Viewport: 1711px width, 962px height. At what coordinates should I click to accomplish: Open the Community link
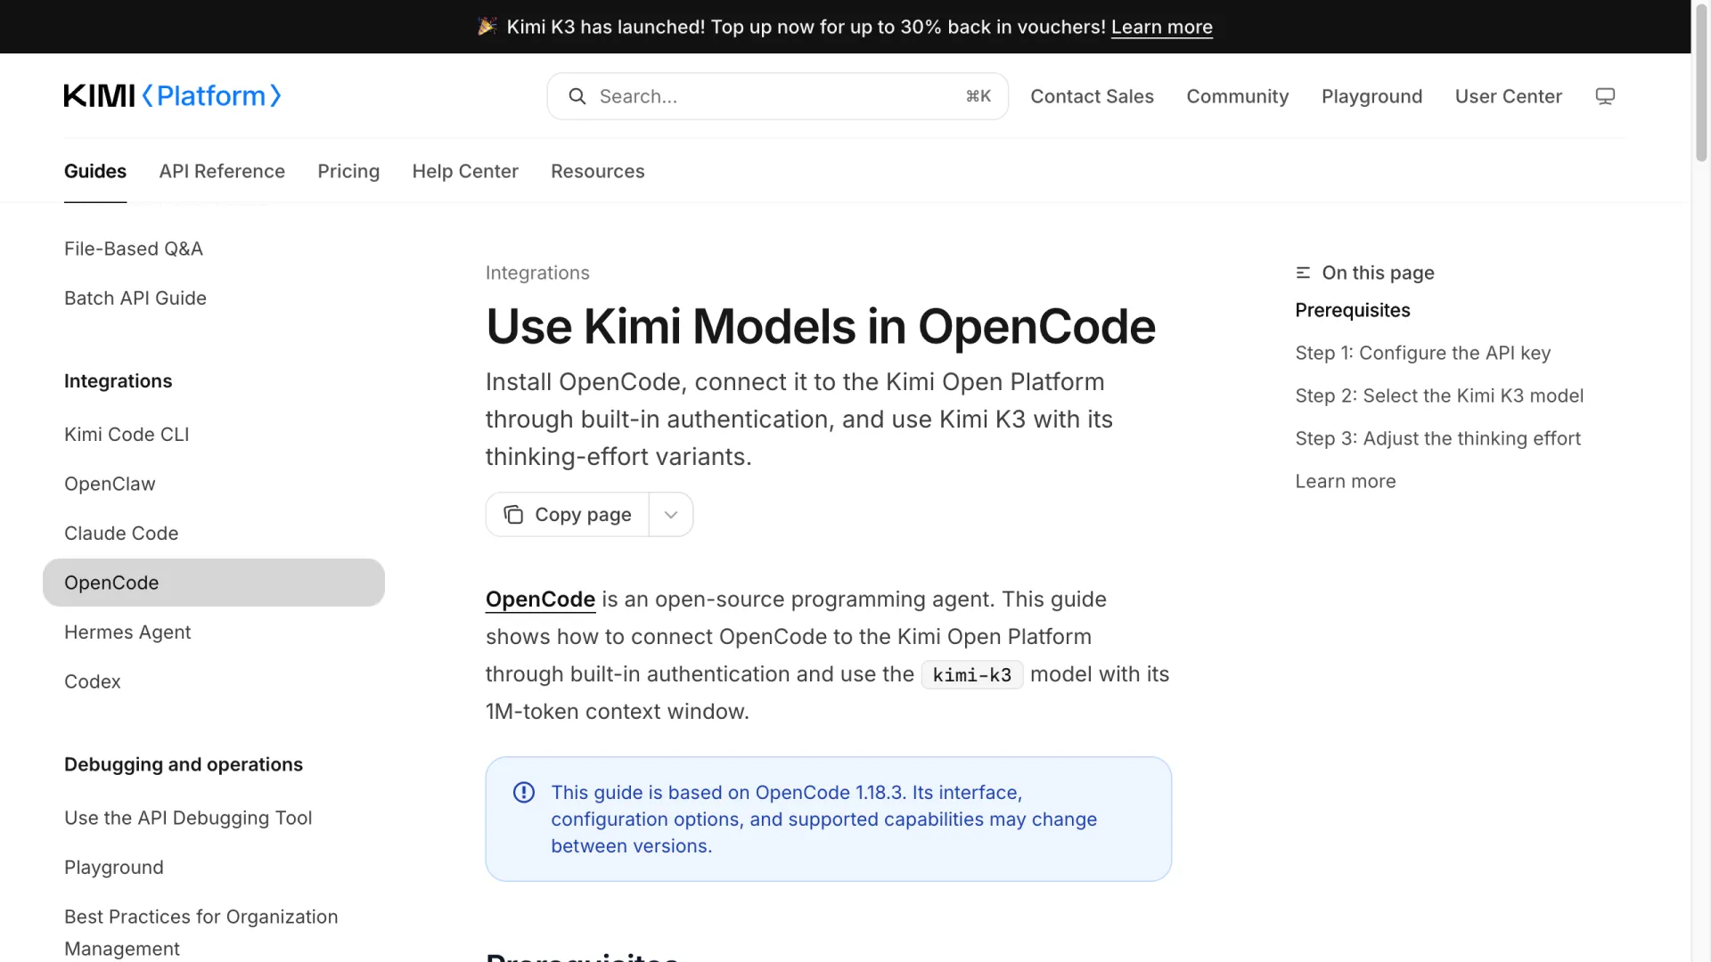pyautogui.click(x=1238, y=96)
